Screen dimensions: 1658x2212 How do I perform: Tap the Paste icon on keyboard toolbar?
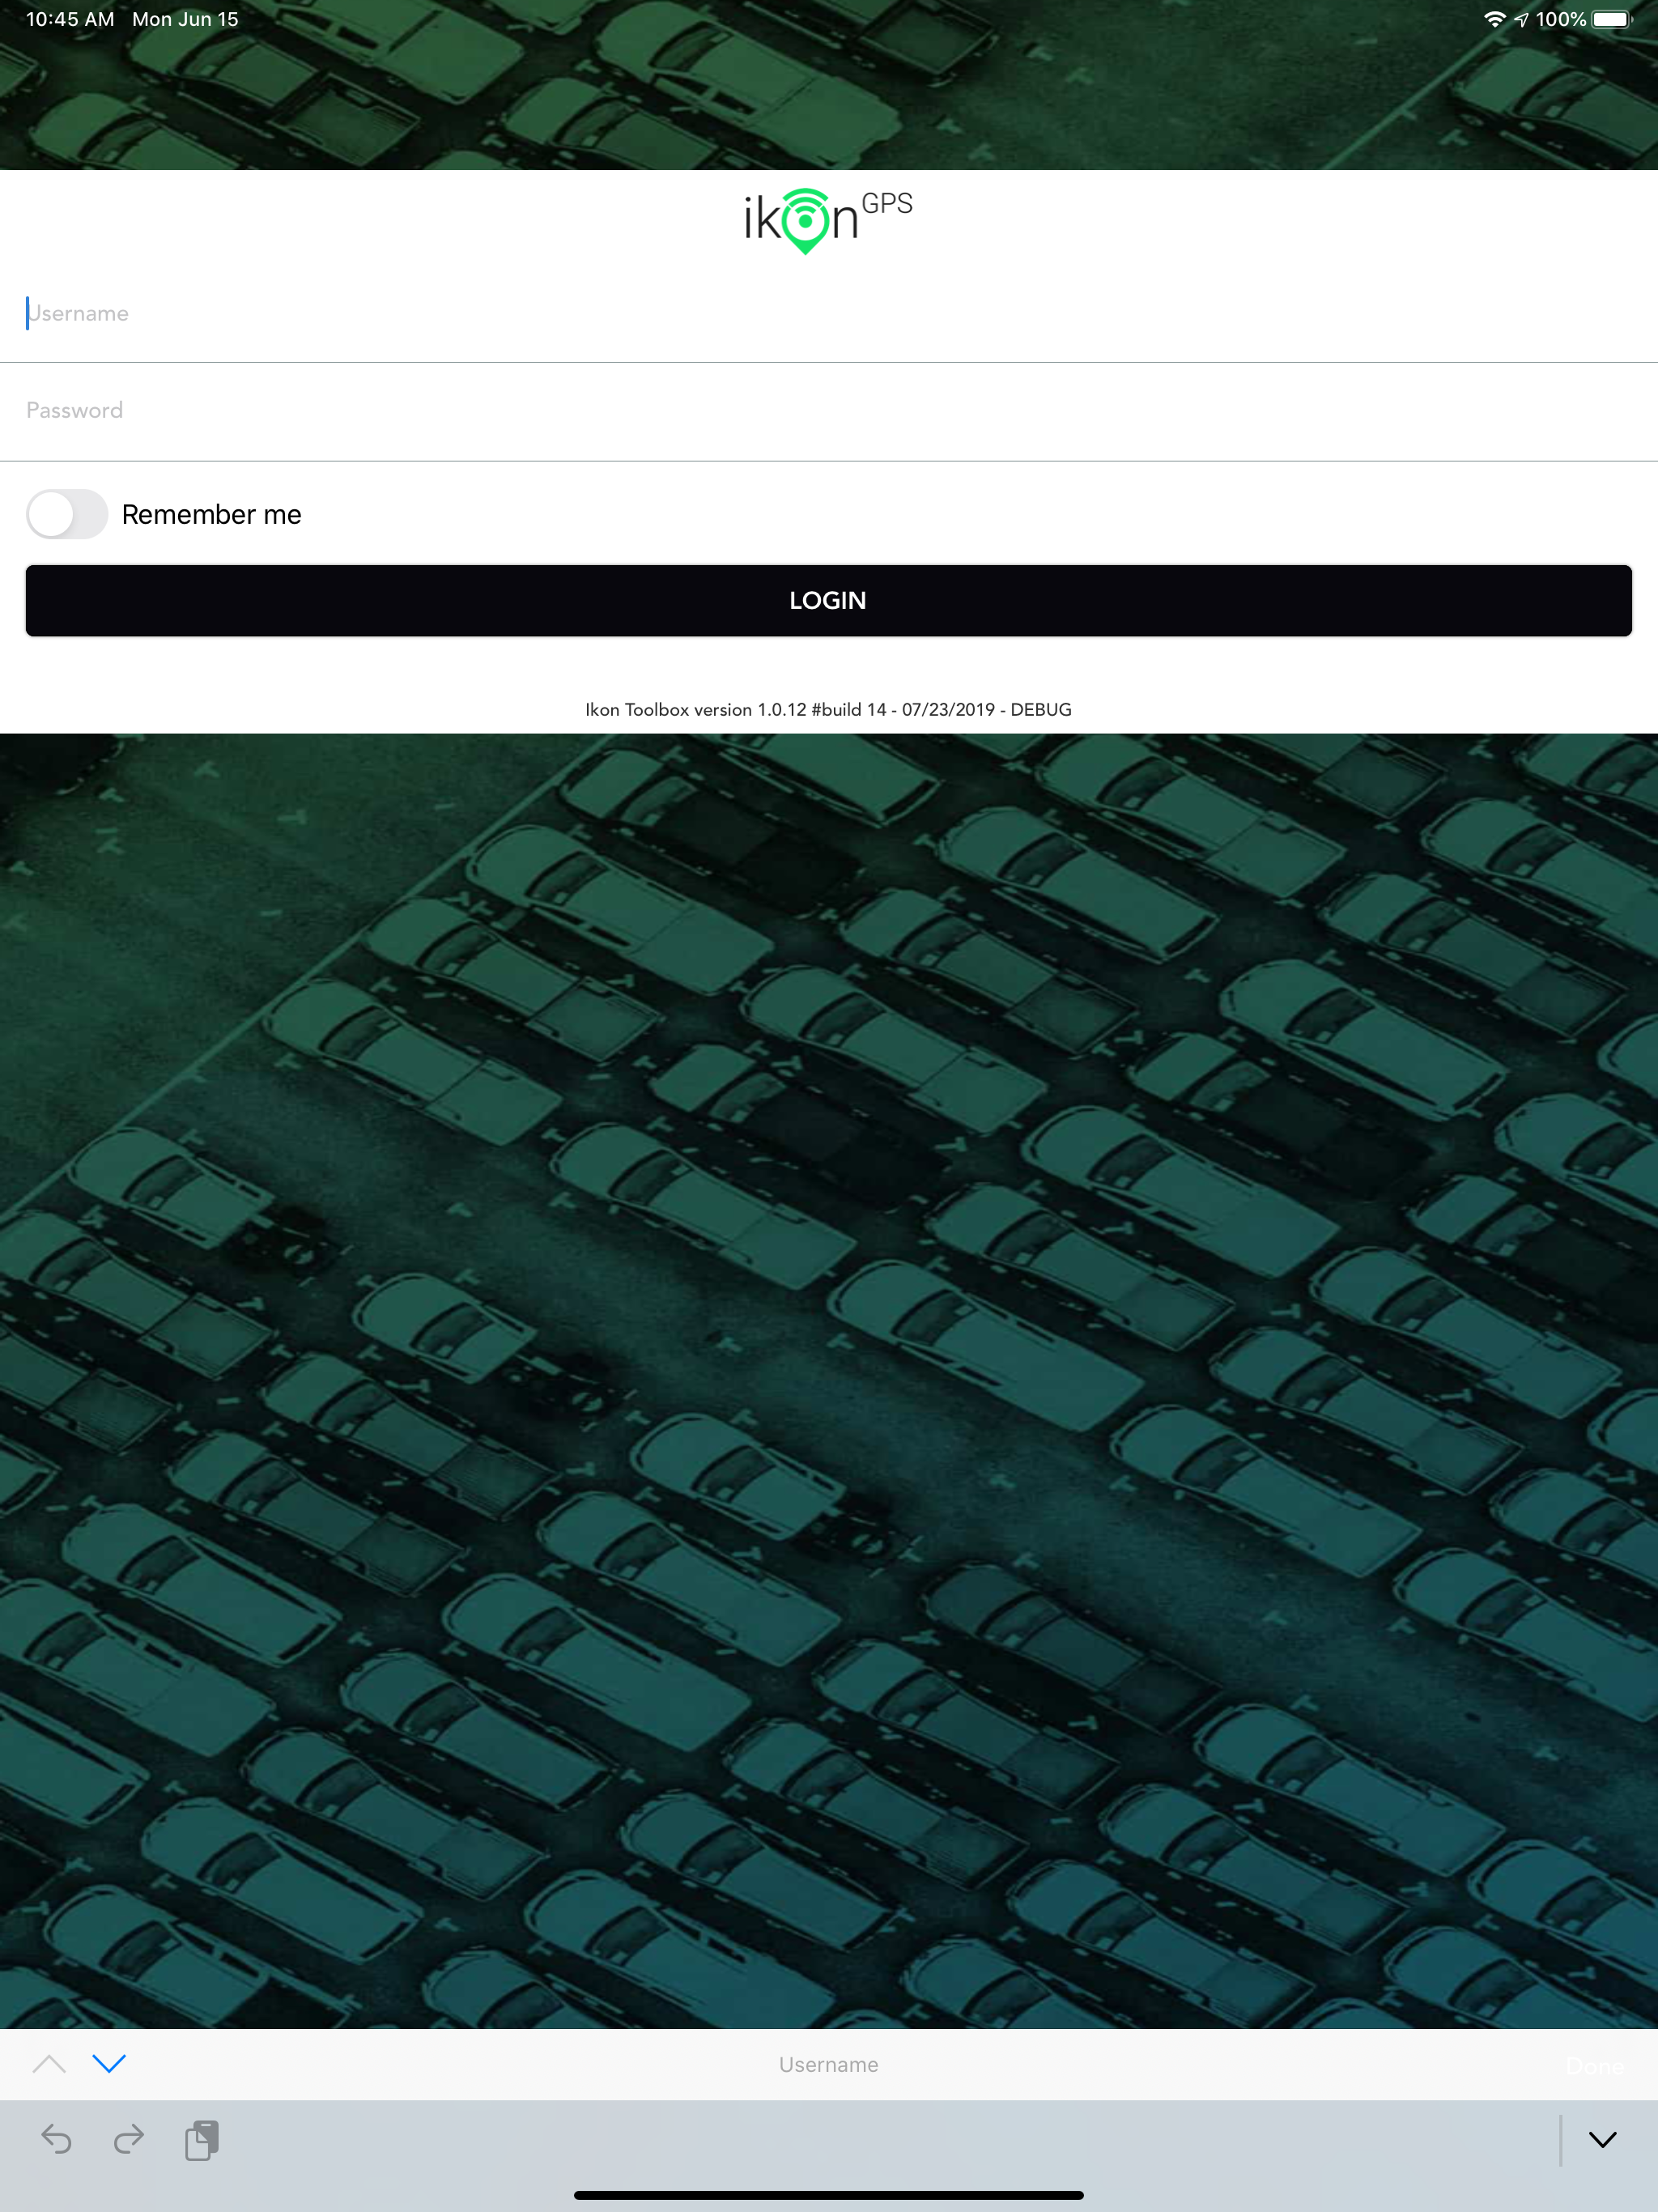[202, 2139]
